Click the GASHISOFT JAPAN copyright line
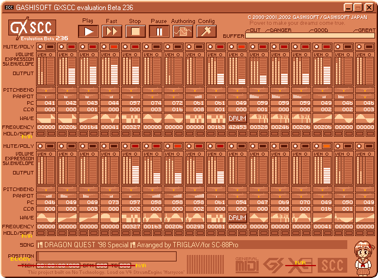Screen dimensions: 378x278 point(307,17)
